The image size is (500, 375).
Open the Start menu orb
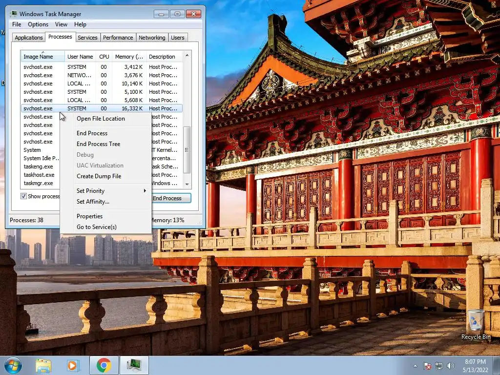13,365
